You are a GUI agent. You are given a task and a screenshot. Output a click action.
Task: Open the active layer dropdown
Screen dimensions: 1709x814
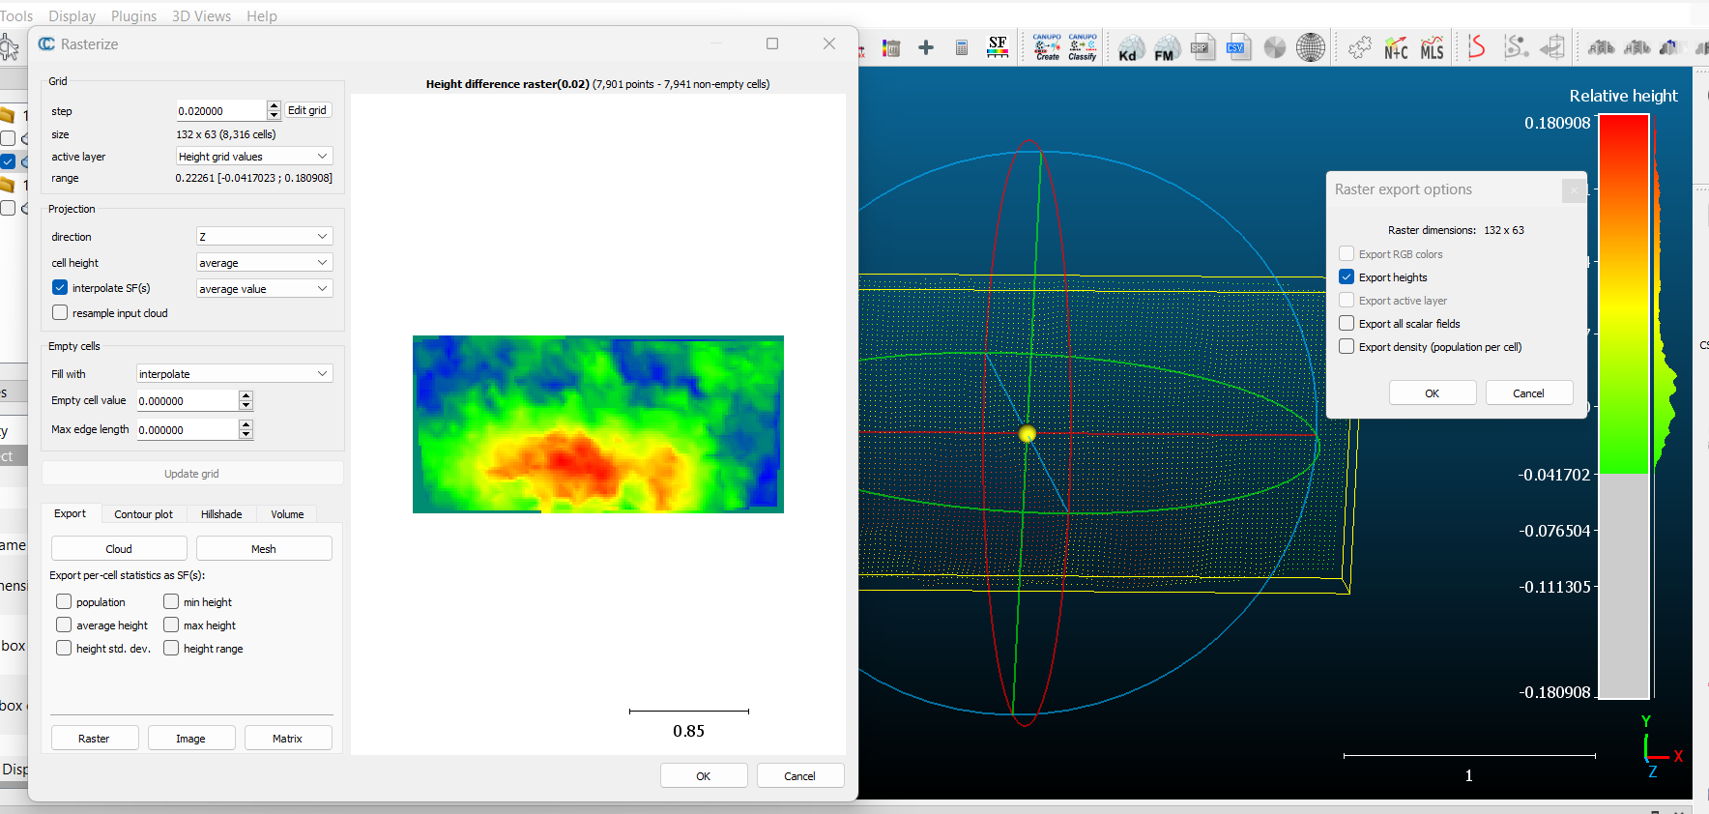click(254, 157)
